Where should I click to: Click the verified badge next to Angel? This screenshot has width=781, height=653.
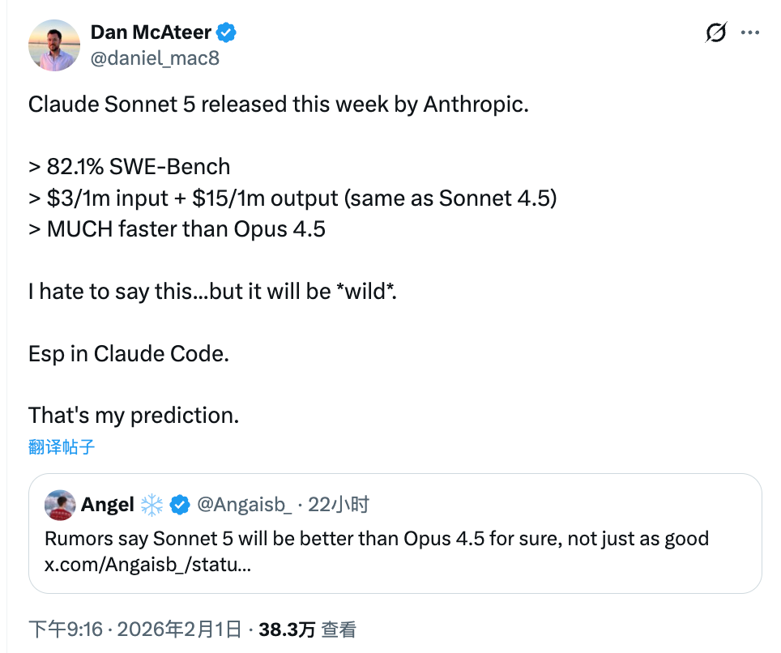click(x=179, y=505)
